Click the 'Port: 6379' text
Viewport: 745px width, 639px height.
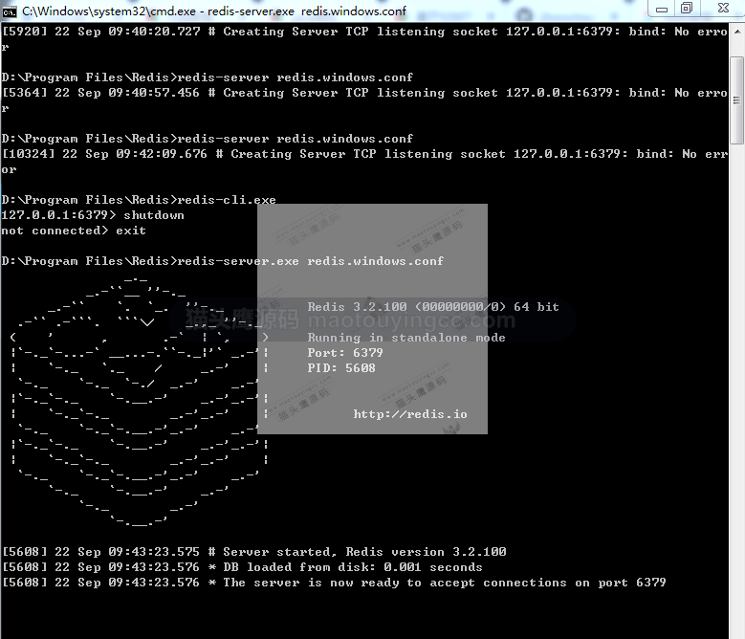coord(345,353)
